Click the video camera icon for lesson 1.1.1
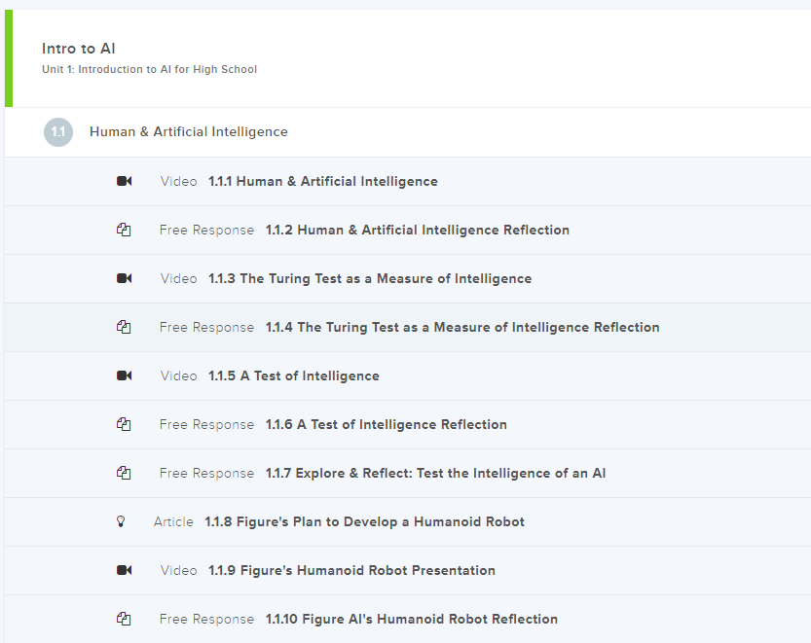The height and width of the screenshot is (643, 811). point(124,181)
